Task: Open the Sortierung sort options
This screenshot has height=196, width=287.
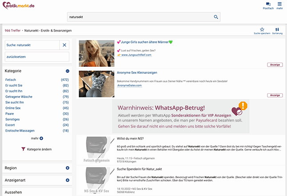Action: (x=277, y=29)
